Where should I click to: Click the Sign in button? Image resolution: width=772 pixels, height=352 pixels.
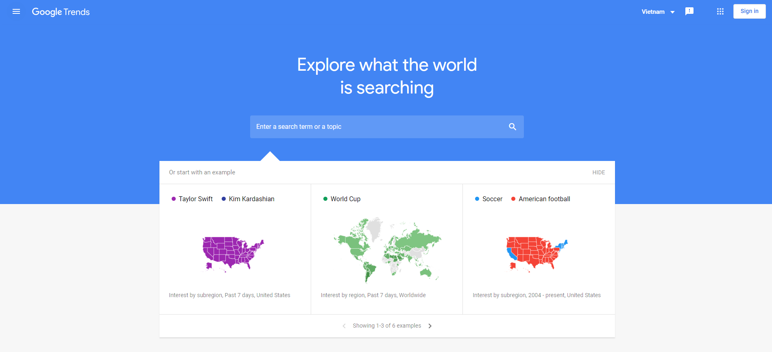tap(749, 11)
